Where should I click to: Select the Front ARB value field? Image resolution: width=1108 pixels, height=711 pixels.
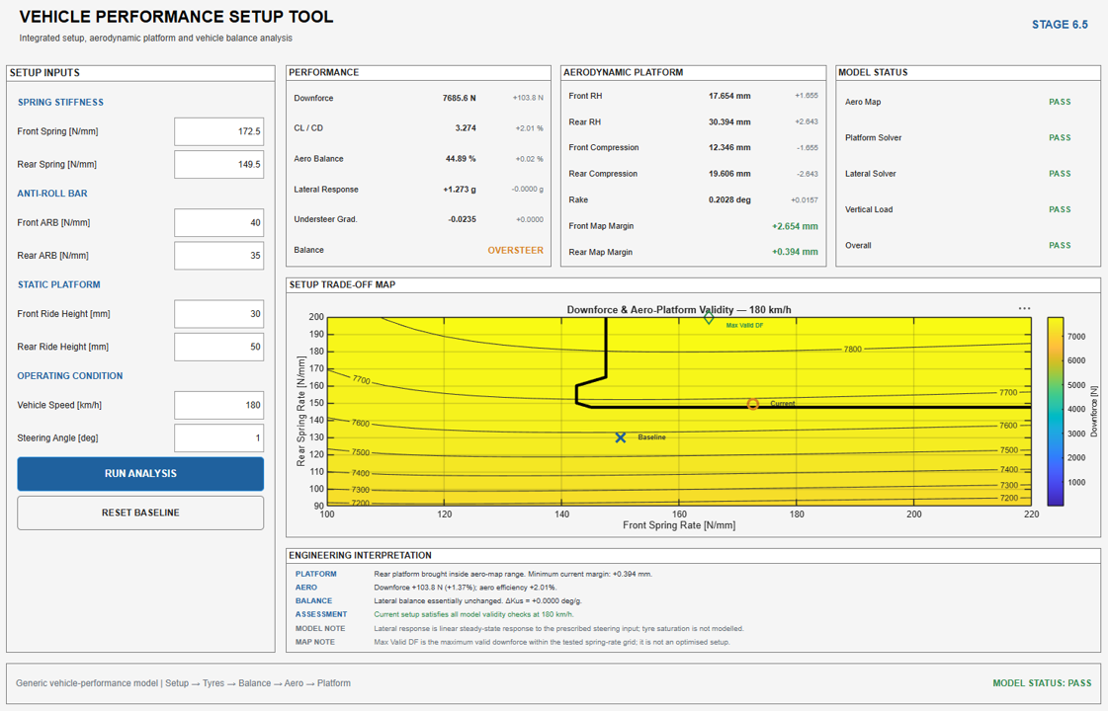click(x=219, y=222)
